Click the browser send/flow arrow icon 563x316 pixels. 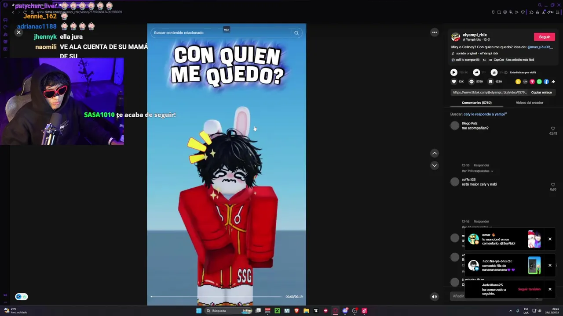(517, 12)
